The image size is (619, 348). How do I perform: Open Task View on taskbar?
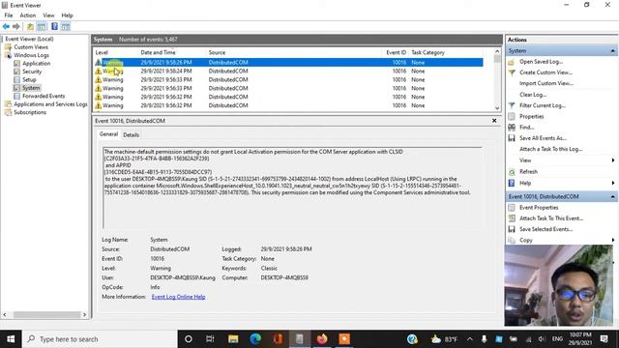click(x=210, y=339)
